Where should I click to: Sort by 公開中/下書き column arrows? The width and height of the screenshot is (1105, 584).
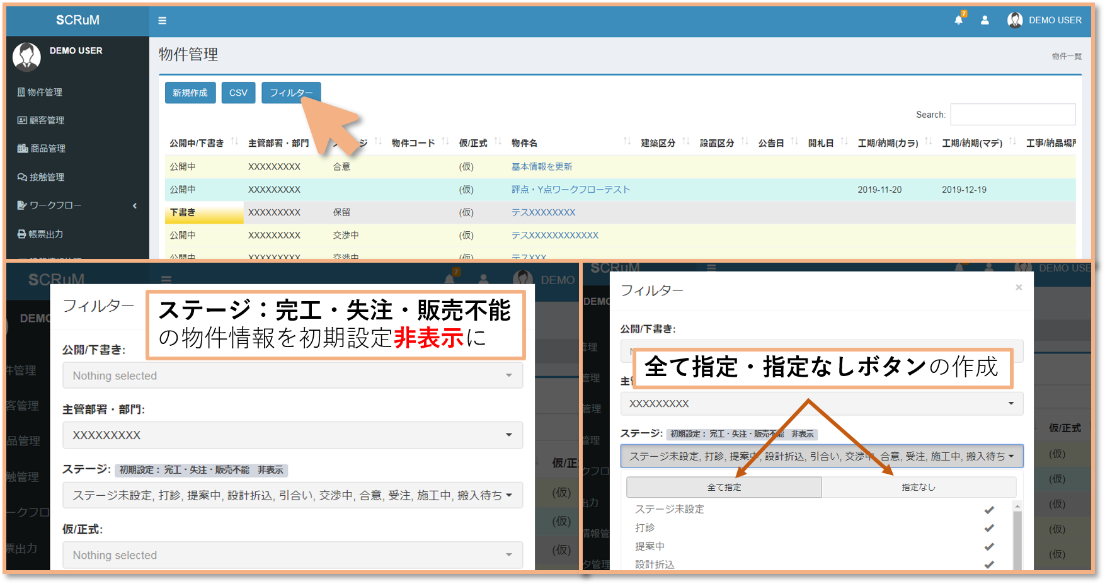[234, 142]
